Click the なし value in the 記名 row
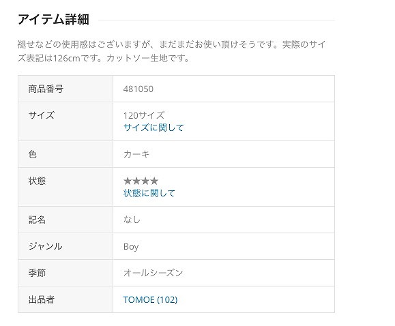Viewport: 395px width, 326px height. [132, 220]
